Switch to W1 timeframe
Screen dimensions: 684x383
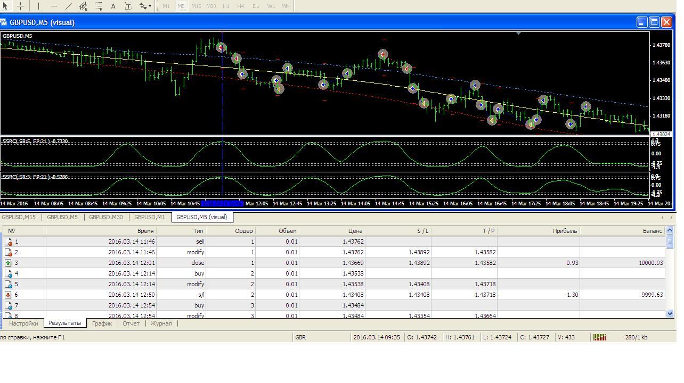click(271, 6)
